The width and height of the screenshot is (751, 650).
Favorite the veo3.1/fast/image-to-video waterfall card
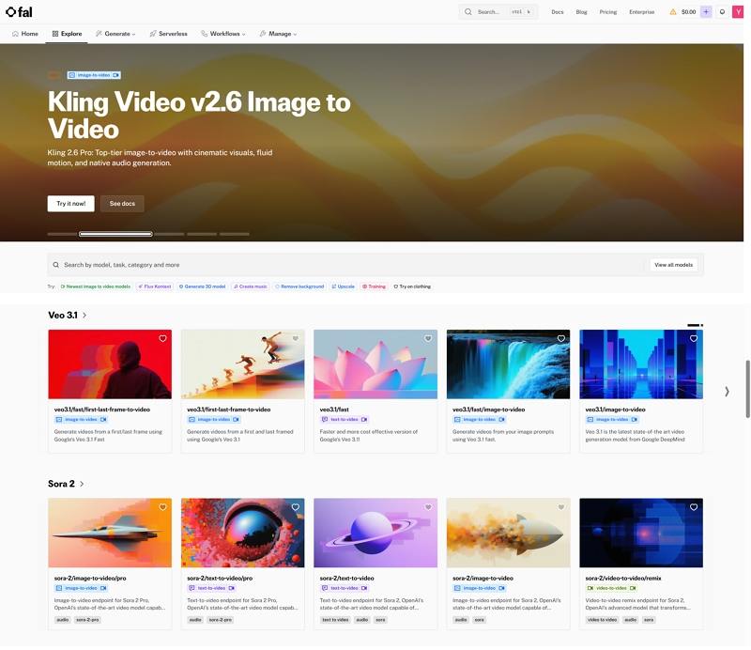560,338
